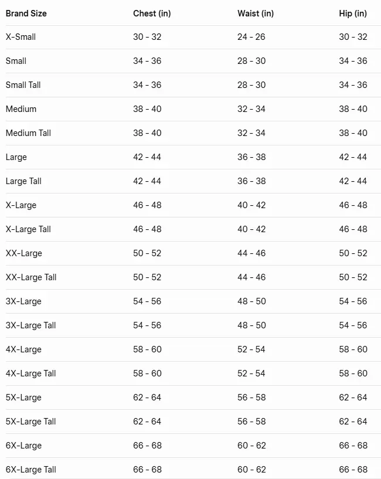The height and width of the screenshot is (479, 381).
Task: Select the Medium Tall size label
Action: tap(28, 133)
